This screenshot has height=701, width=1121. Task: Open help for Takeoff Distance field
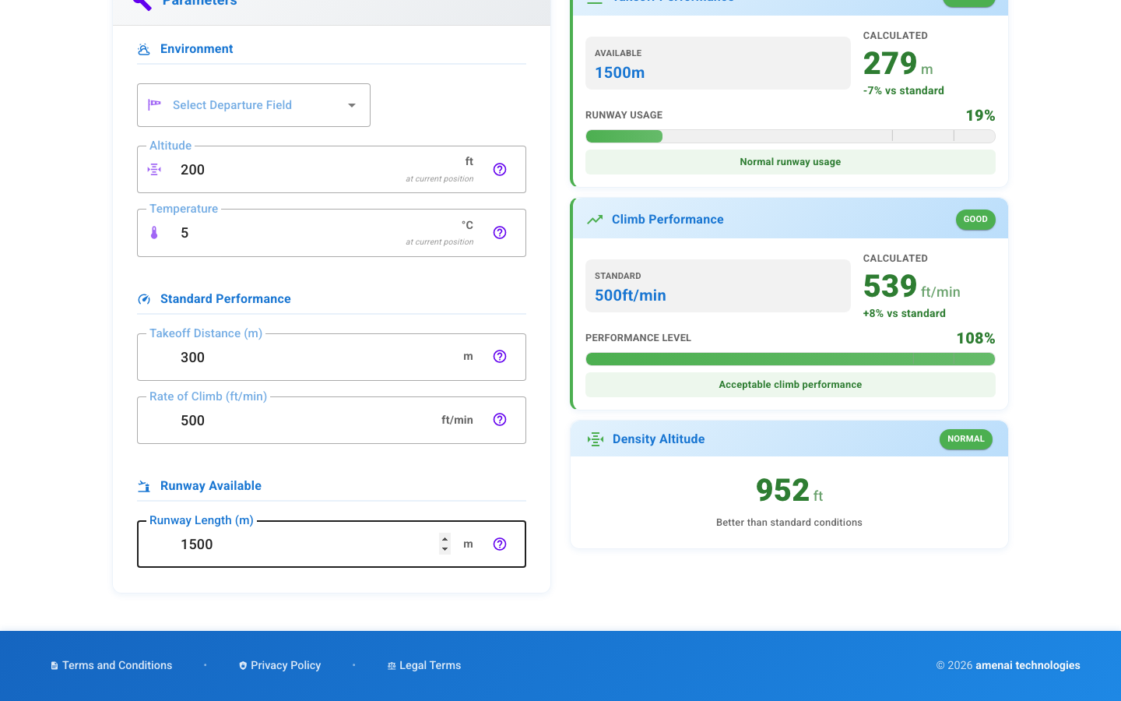(x=500, y=357)
